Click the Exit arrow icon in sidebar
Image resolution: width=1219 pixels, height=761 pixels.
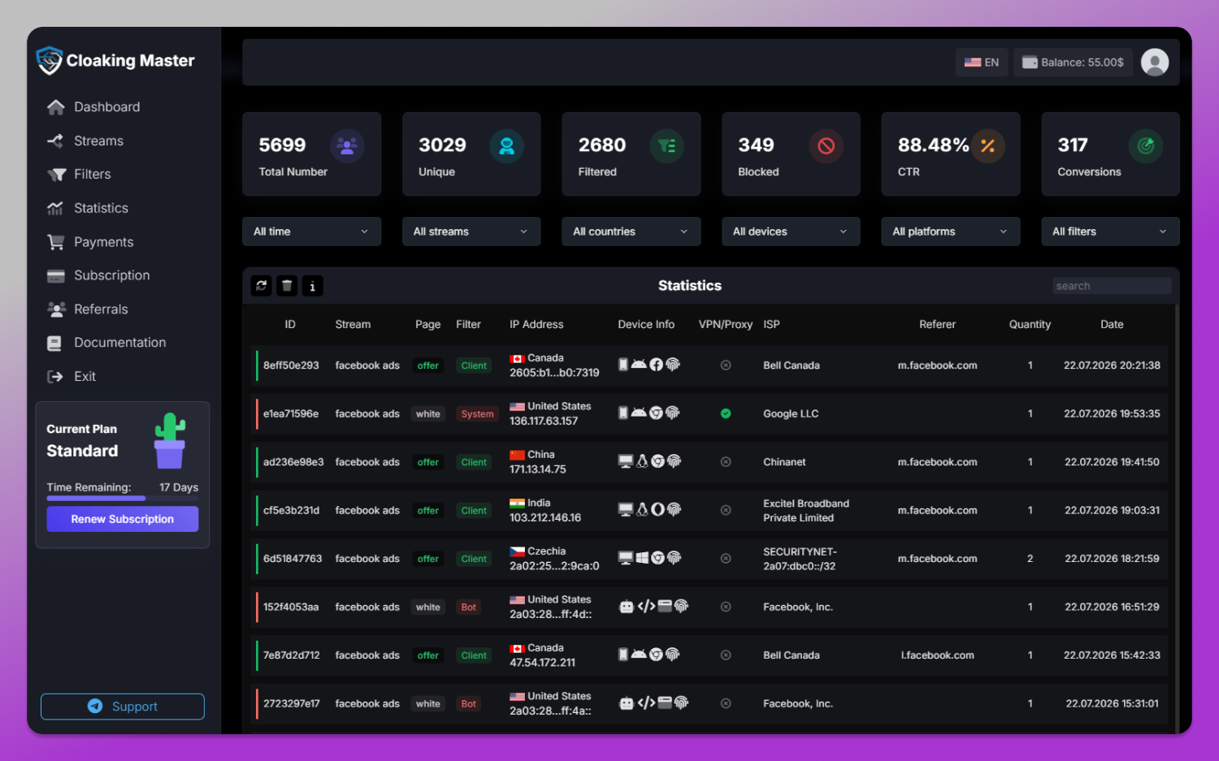click(x=55, y=377)
